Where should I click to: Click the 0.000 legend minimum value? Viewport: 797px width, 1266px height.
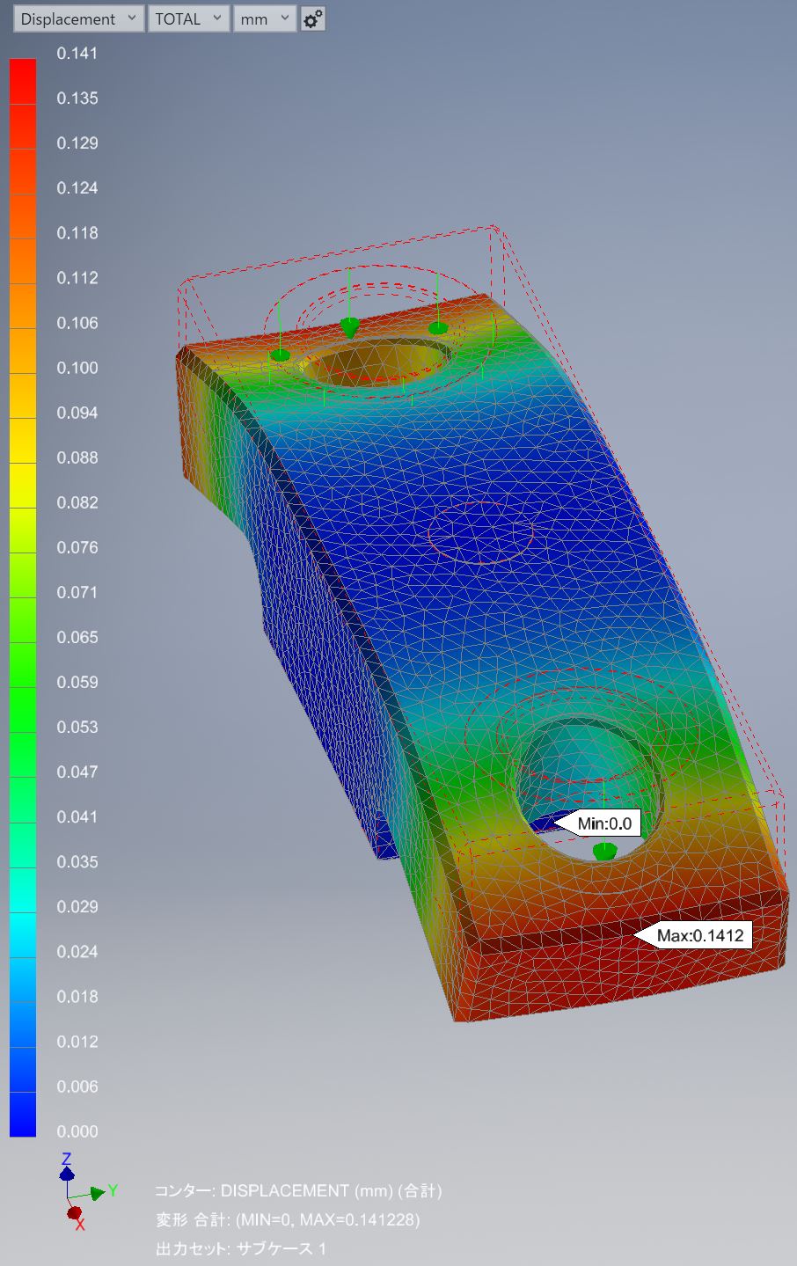point(77,1131)
